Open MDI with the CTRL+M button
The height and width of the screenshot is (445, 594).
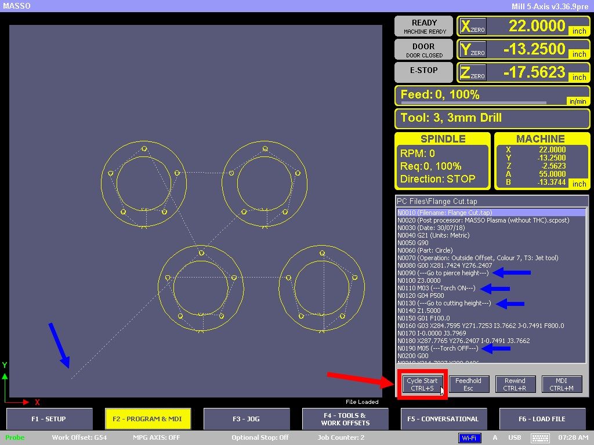[x=562, y=385]
